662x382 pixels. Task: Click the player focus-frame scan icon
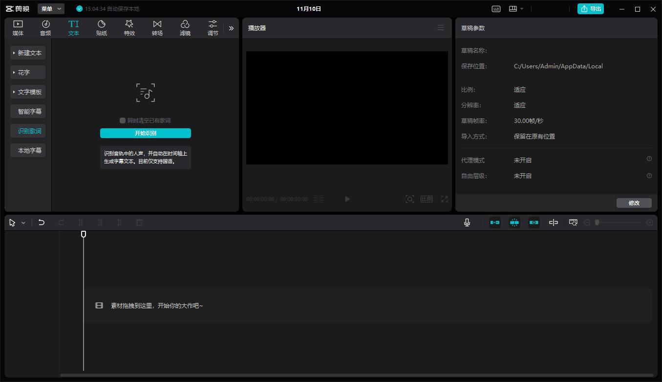point(410,199)
